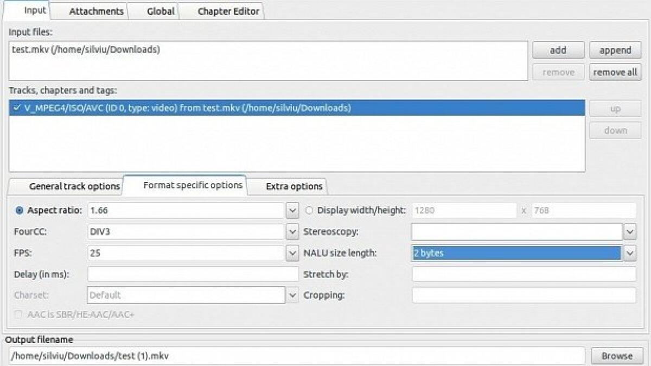The width and height of the screenshot is (651, 366).
Task: Click the down button for track ordering
Action: pyautogui.click(x=615, y=130)
